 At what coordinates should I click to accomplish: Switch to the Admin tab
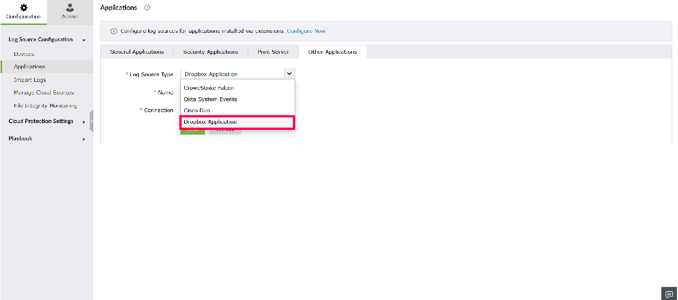[x=70, y=12]
